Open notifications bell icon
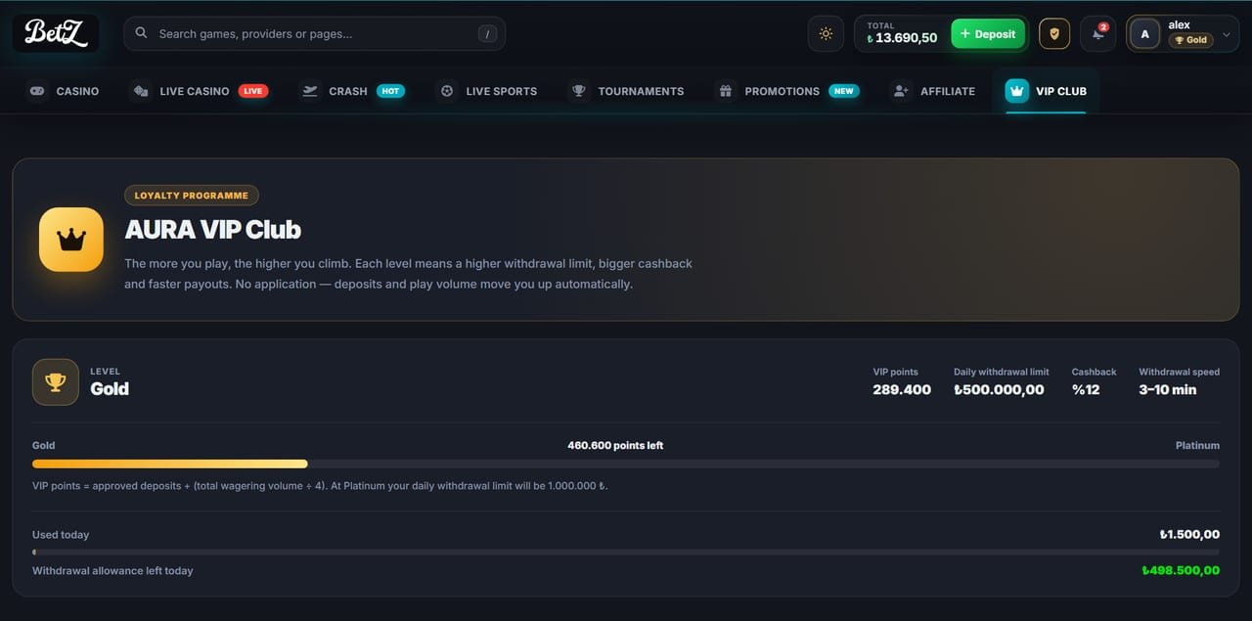Viewport: 1252px width, 621px height. (1098, 34)
